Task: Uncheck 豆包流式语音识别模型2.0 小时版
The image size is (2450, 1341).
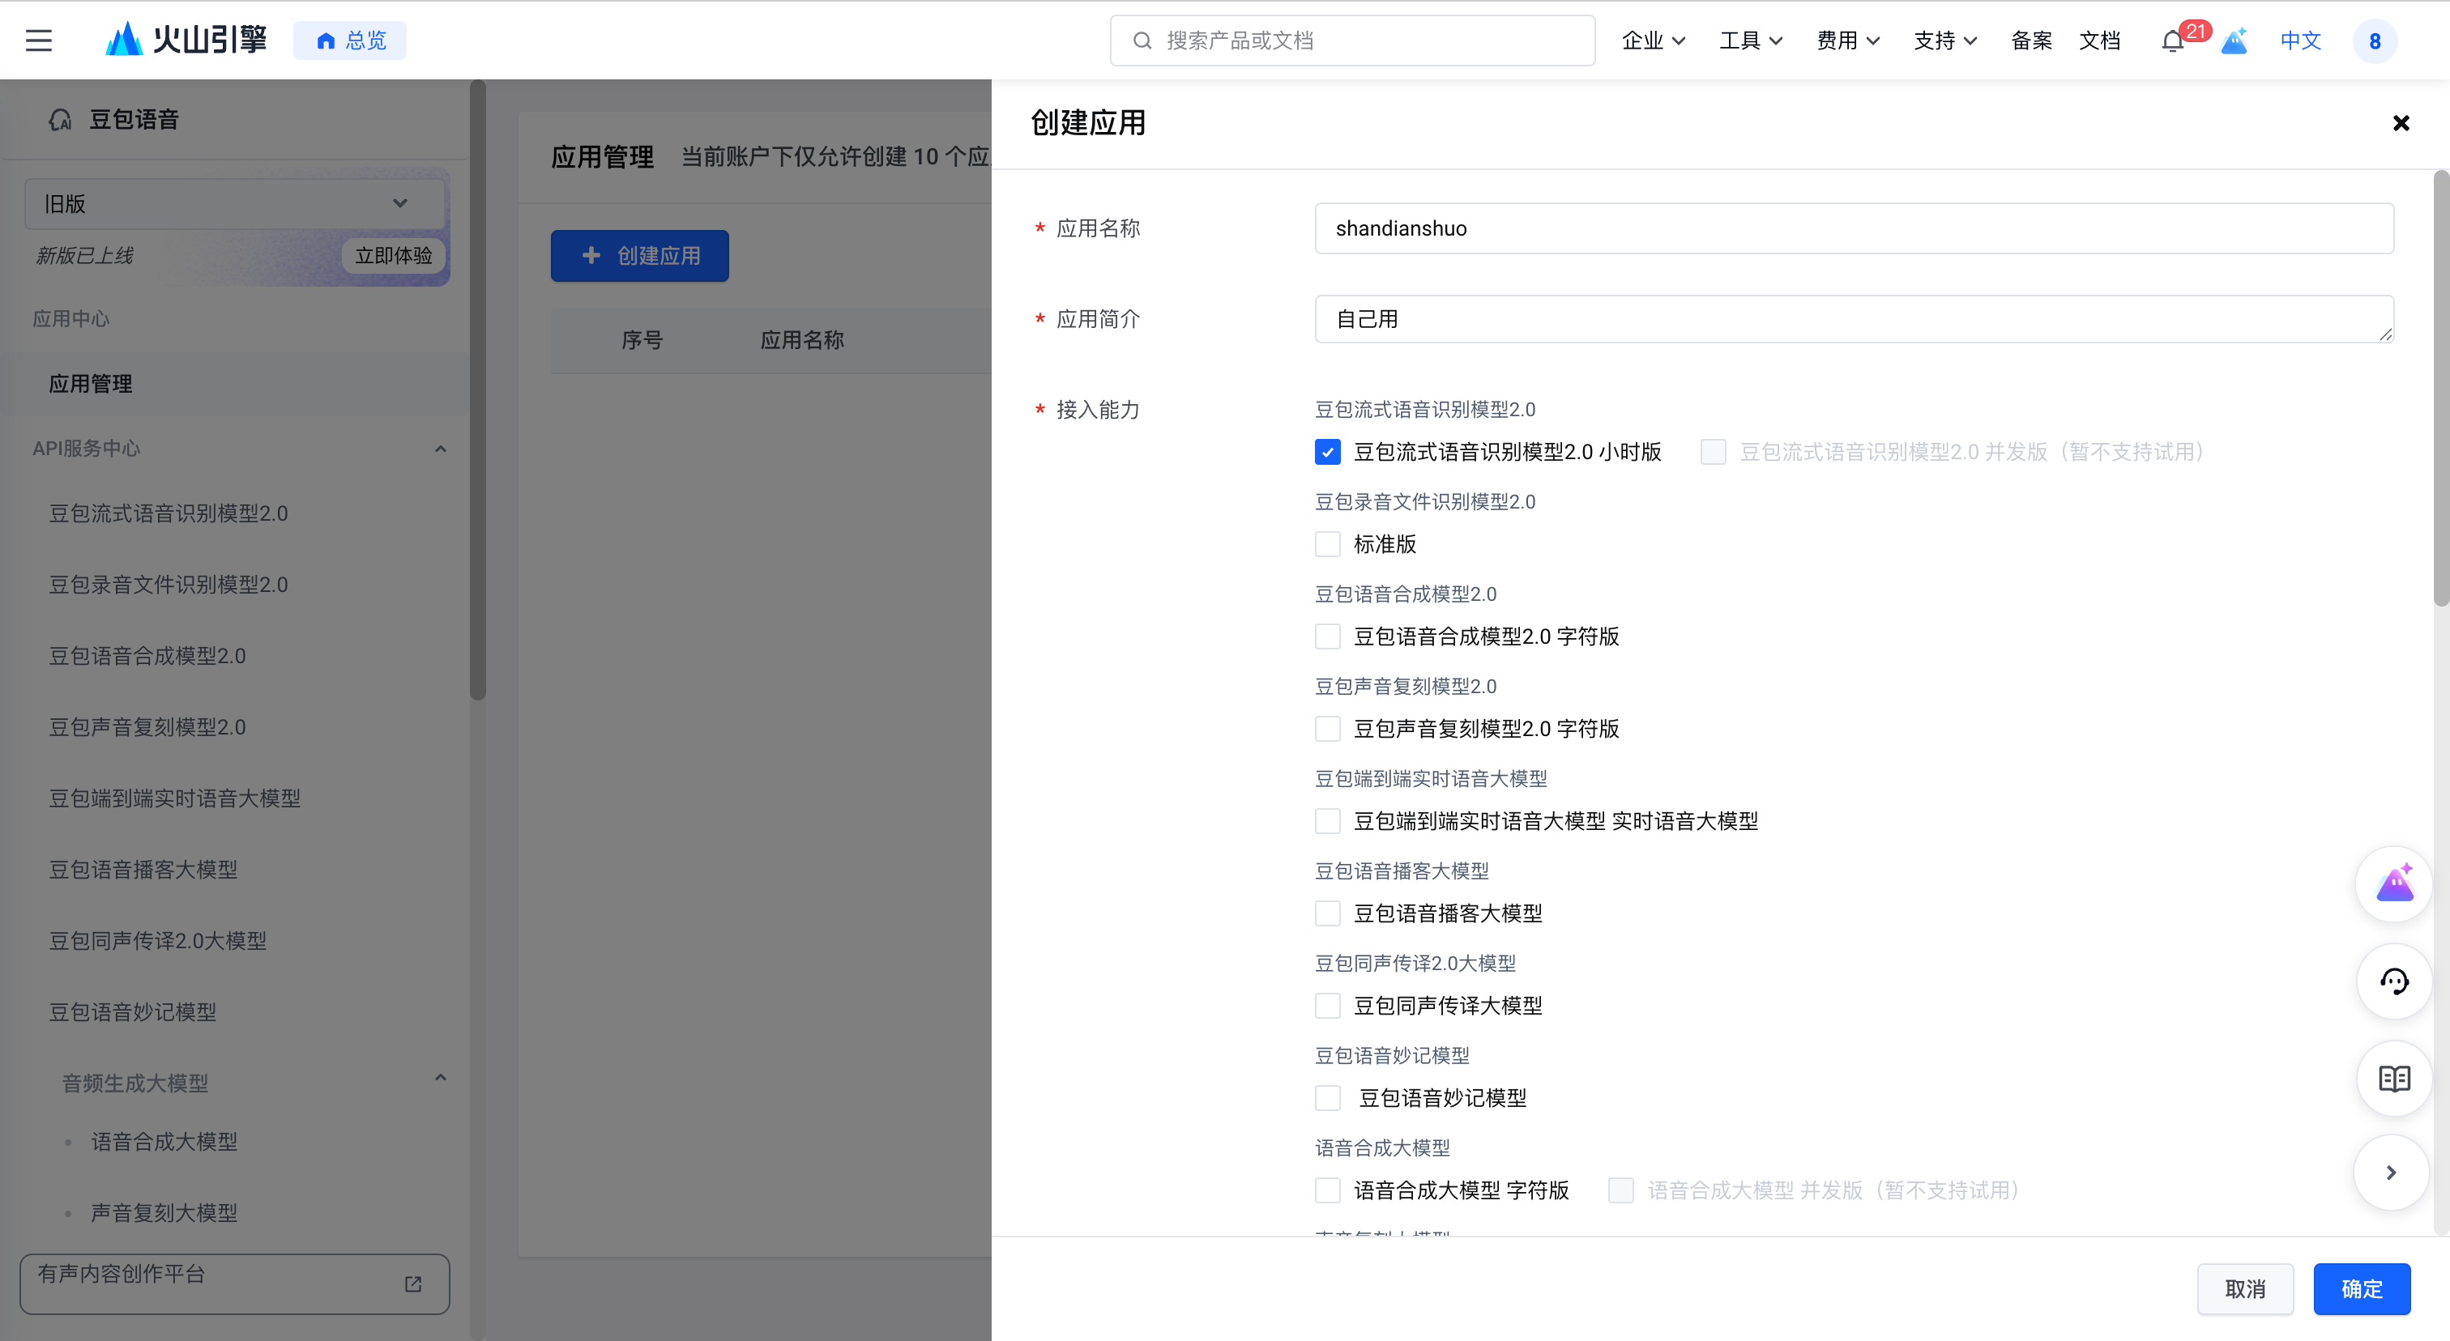Action: coord(1328,451)
